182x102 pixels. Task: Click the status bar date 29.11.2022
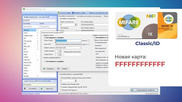(x=152, y=93)
